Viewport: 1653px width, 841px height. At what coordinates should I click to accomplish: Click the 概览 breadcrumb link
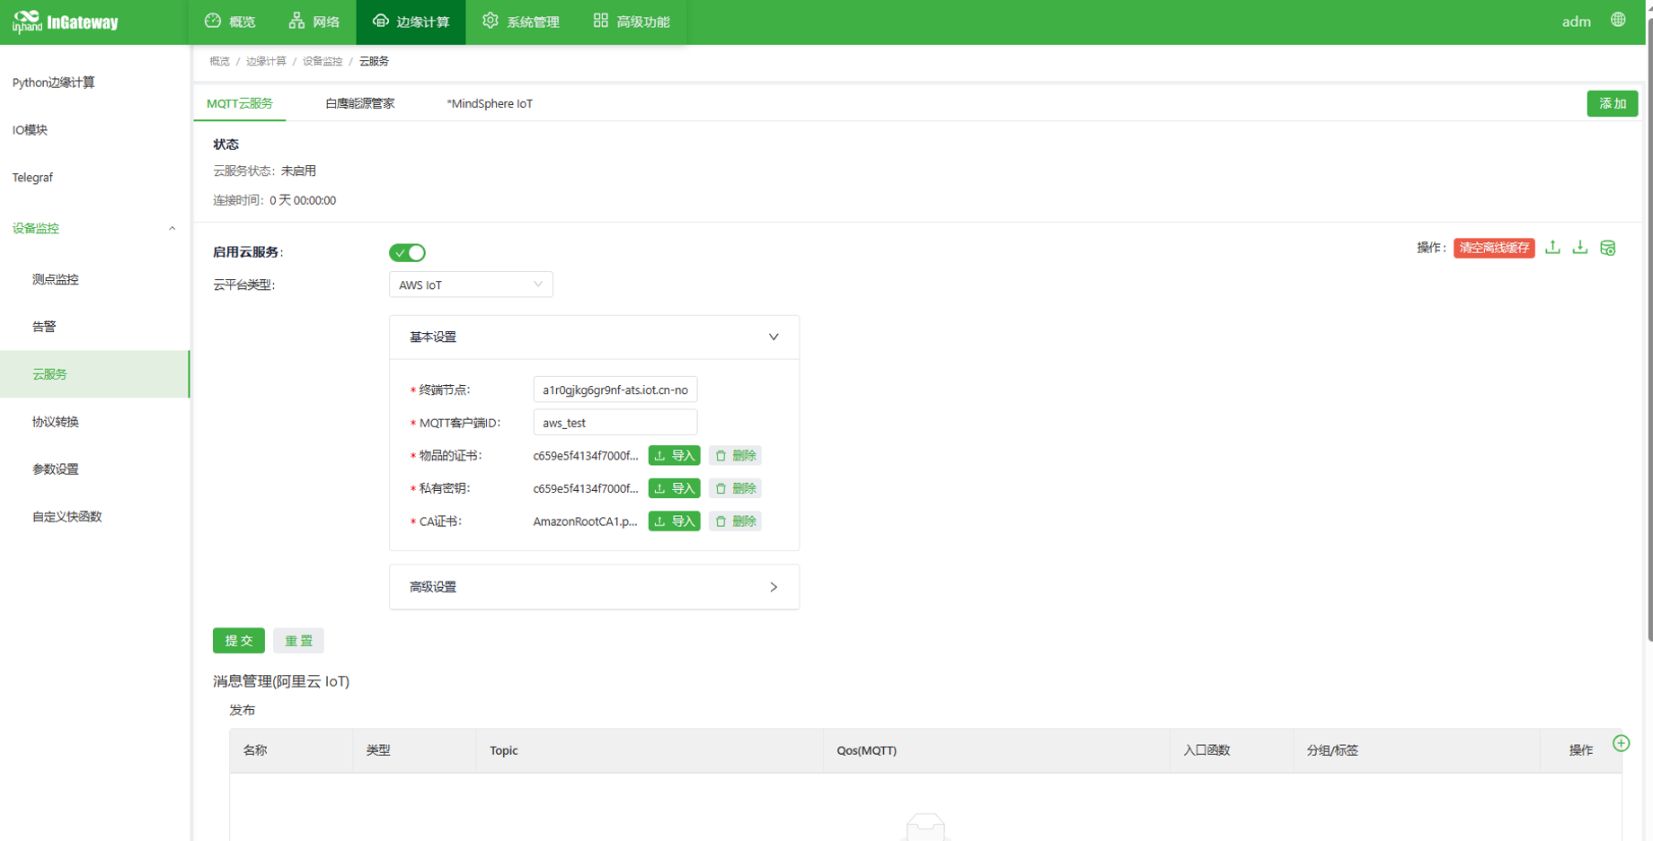pos(219,61)
